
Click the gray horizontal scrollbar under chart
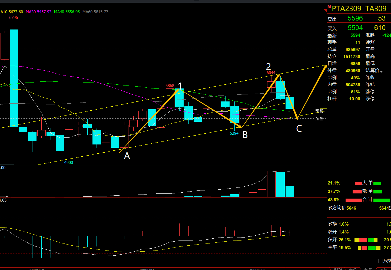[x=7, y=164]
